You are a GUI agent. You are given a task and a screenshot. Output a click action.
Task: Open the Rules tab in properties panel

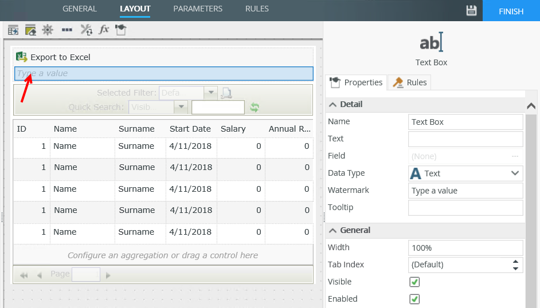410,82
